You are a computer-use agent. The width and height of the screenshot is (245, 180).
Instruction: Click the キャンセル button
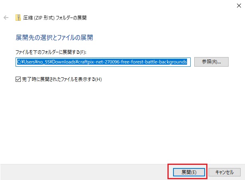[x=225, y=172]
